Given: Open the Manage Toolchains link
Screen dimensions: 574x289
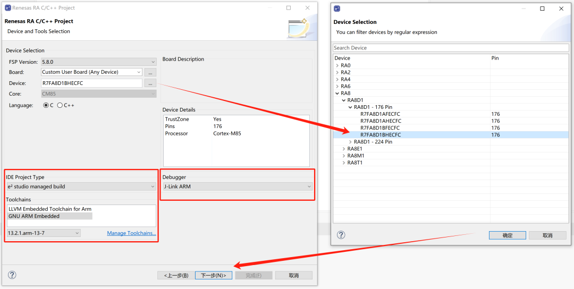Looking at the screenshot, I should tap(131, 233).
